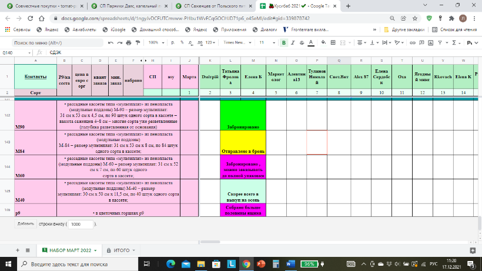Viewport: 482px width, 271px height.
Task: Toggle Bold formatting
Action: 284,42
